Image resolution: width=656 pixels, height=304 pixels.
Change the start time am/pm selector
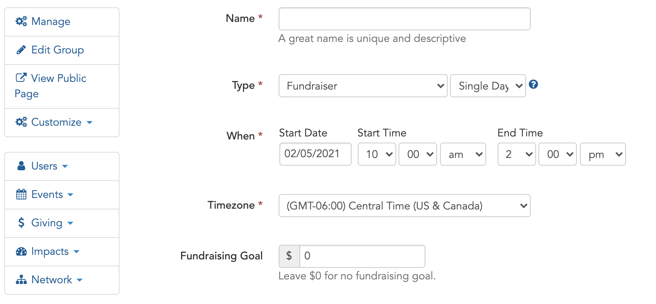(x=463, y=154)
